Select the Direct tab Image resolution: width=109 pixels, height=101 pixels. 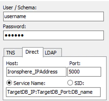point(33,52)
